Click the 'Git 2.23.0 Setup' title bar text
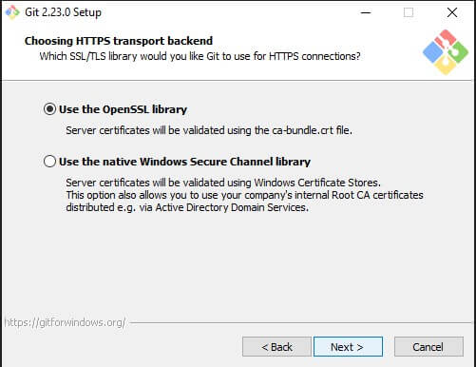This screenshot has height=367, width=476. 63,12
